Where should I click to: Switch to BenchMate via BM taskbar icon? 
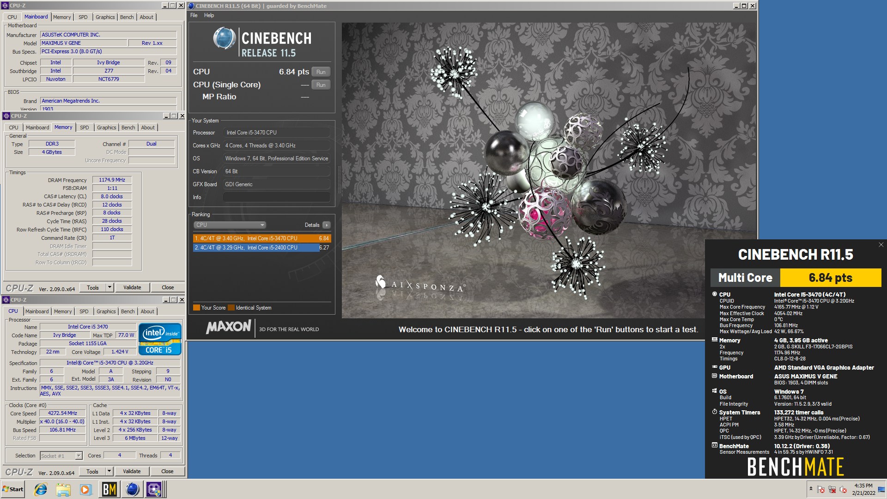[109, 489]
